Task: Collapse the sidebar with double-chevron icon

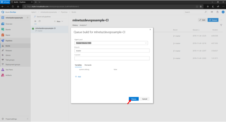Action: click(27, 119)
